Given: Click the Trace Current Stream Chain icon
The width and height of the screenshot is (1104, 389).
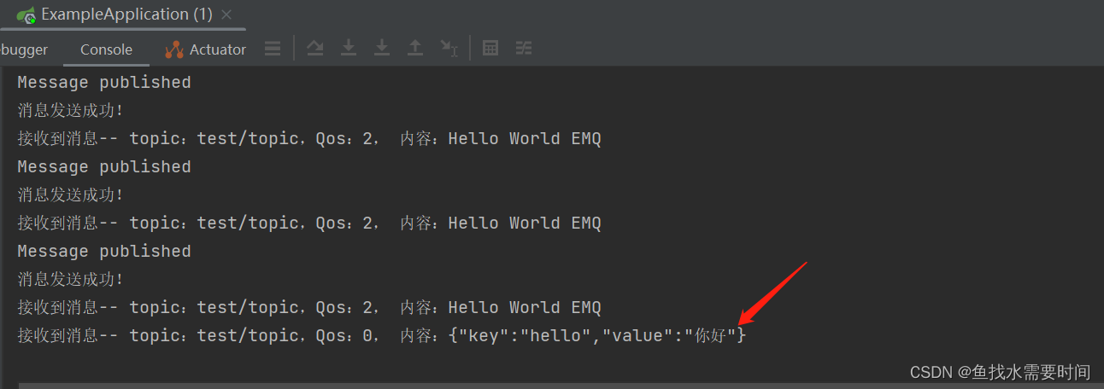Looking at the screenshot, I should click(x=524, y=49).
